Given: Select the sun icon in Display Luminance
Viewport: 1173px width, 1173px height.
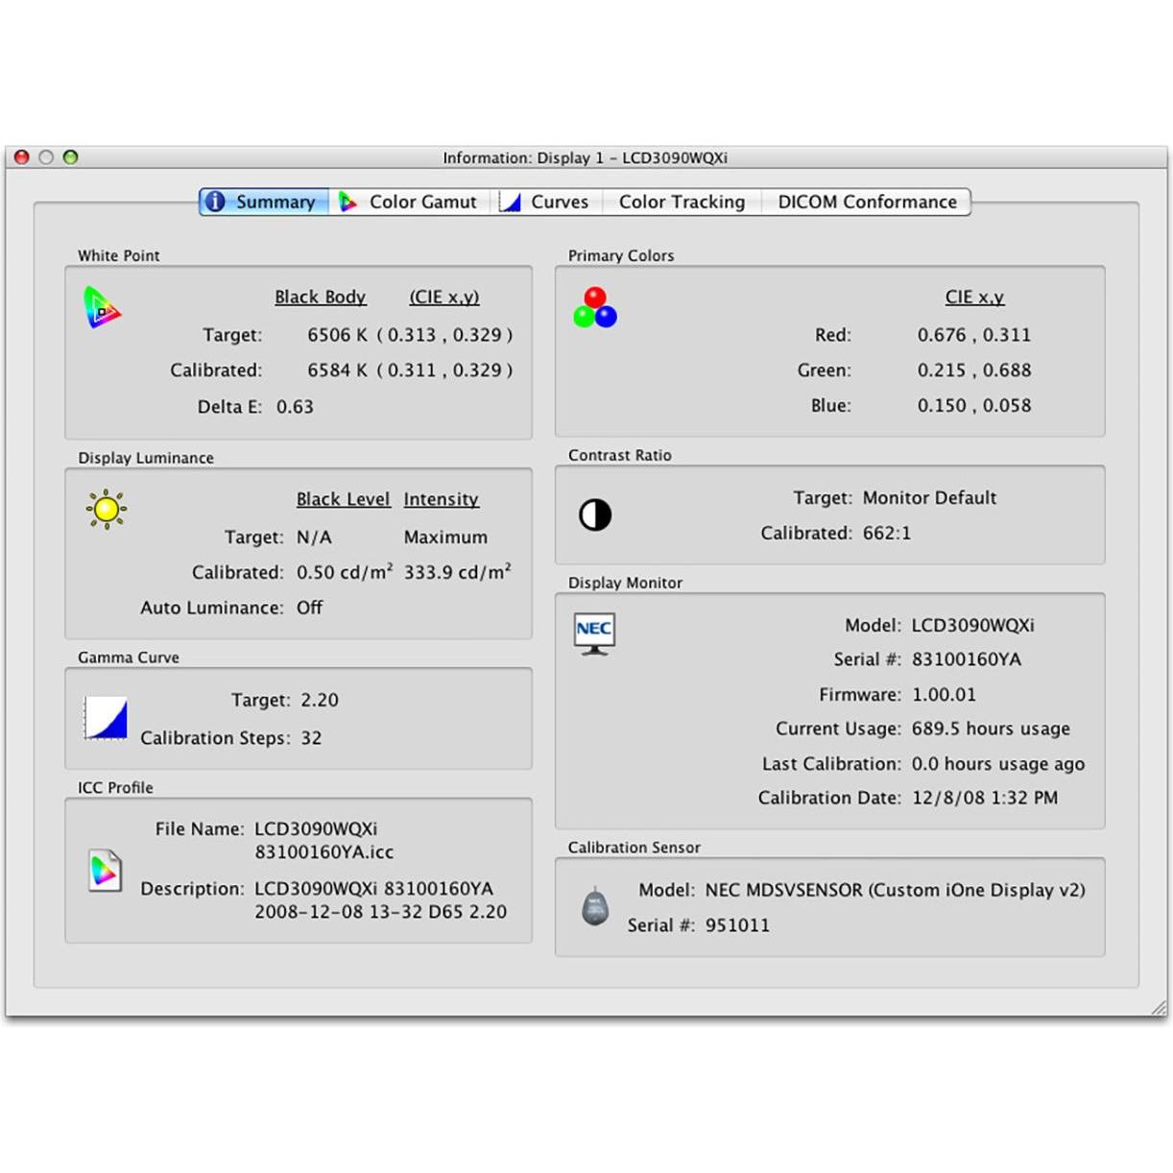Looking at the screenshot, I should point(106,510).
